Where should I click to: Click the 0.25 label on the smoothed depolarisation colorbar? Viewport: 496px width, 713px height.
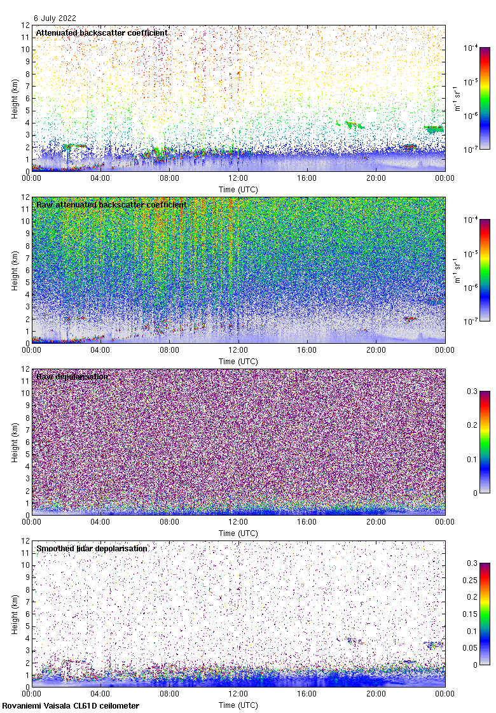470,580
